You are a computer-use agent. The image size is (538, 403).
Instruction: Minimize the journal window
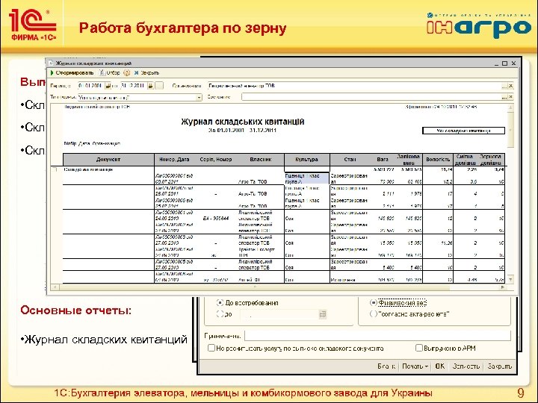tap(497, 63)
